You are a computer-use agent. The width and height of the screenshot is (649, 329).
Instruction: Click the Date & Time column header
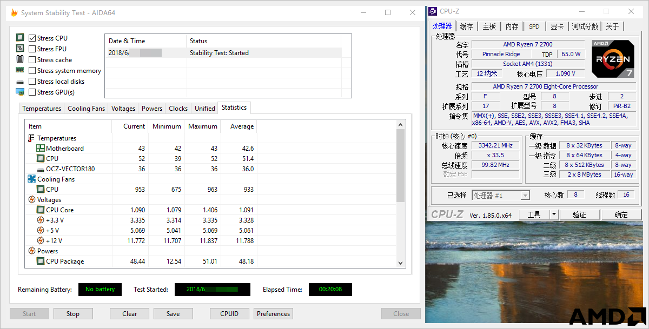(x=146, y=41)
